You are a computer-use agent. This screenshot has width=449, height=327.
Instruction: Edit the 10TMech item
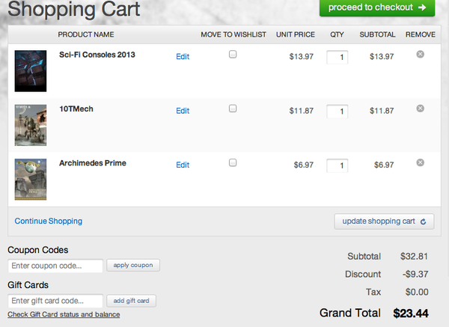(x=183, y=111)
